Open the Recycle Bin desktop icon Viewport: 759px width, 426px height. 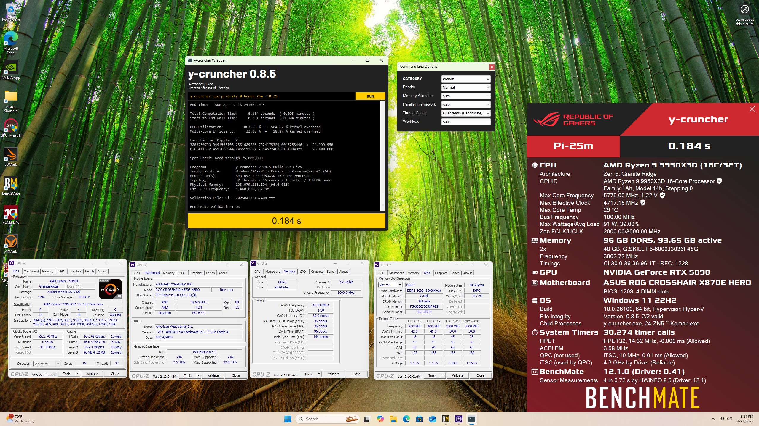coord(11,12)
